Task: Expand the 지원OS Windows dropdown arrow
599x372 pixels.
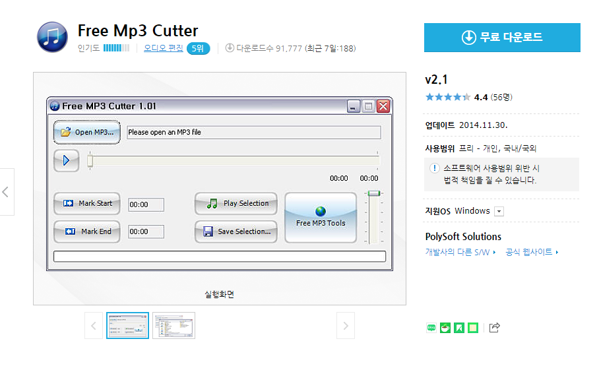Action: pos(499,211)
